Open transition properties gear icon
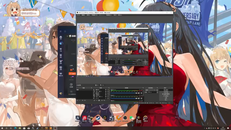 (x=157, y=90)
